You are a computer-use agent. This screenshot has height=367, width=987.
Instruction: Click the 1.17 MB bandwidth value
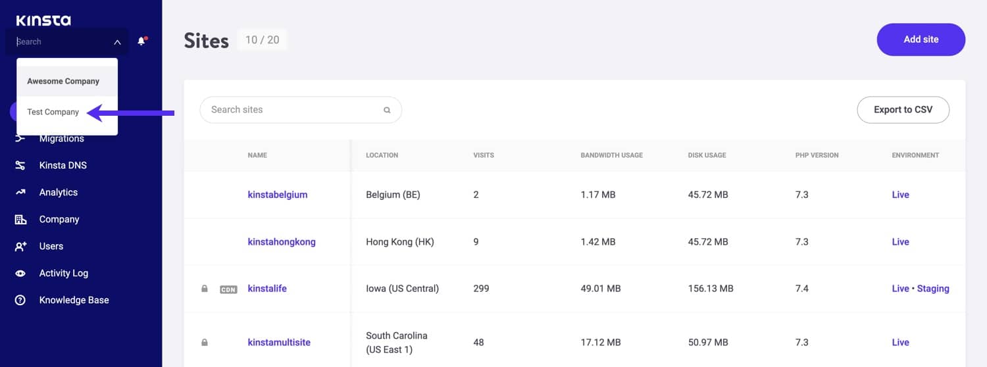tap(598, 195)
